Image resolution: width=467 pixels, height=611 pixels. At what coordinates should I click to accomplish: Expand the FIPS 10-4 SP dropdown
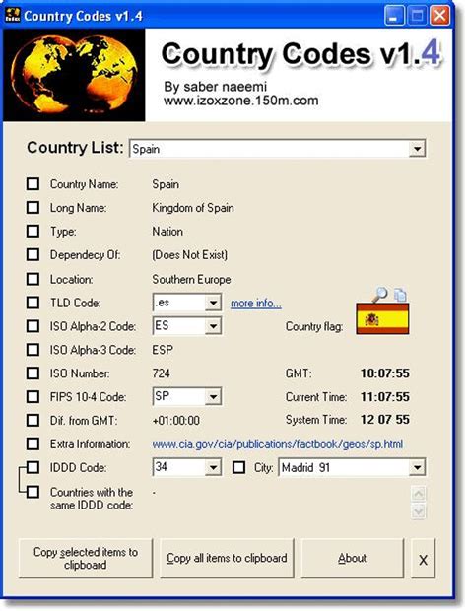[x=213, y=397]
